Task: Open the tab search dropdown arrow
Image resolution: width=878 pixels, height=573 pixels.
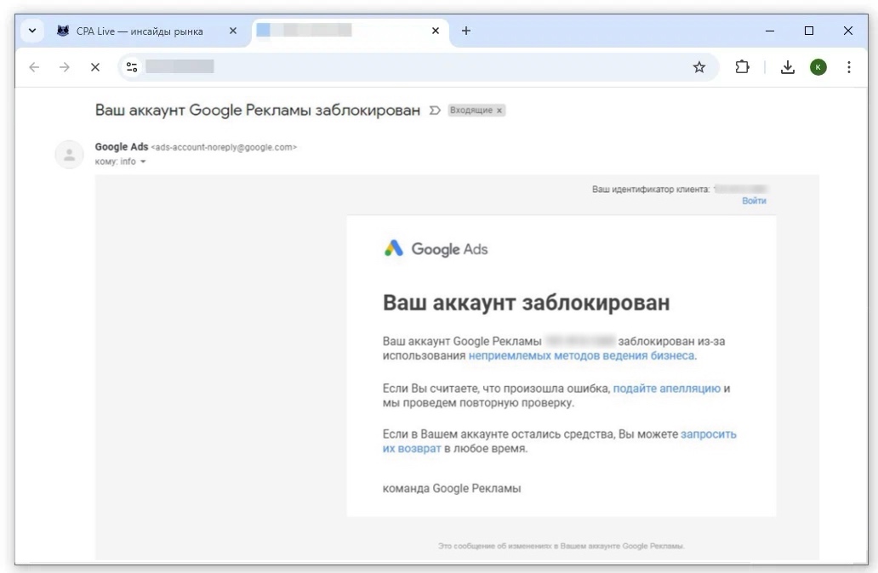Action: (32, 31)
